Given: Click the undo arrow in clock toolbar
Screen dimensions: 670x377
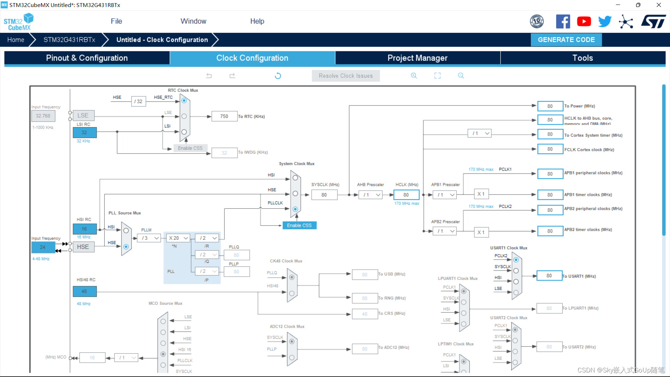Looking at the screenshot, I should click(x=209, y=76).
